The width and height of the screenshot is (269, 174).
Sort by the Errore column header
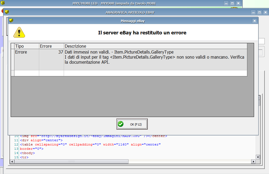click(x=51, y=46)
